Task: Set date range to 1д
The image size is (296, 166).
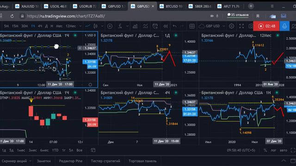Action: tap(4, 150)
